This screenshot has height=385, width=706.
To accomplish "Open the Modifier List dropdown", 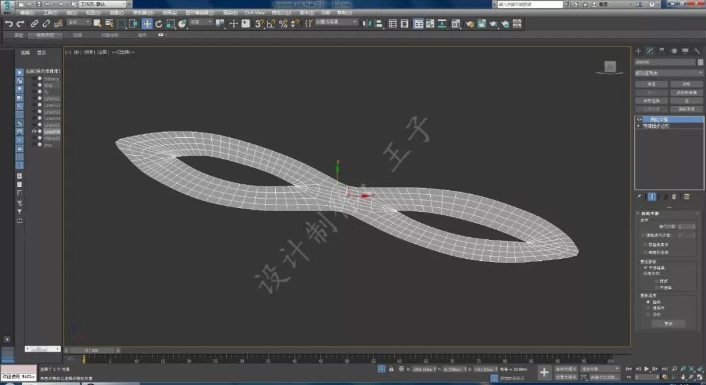I will pos(669,73).
